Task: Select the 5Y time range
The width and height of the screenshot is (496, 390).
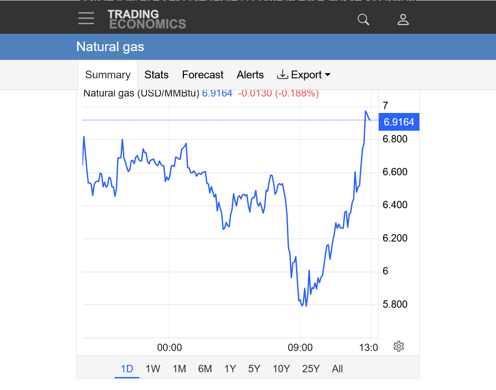Action: tap(254, 369)
